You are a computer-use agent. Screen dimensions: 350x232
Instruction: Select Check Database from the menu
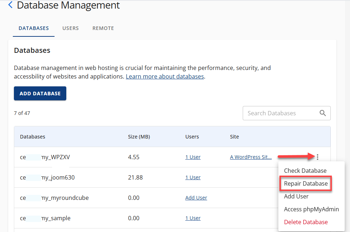(305, 171)
